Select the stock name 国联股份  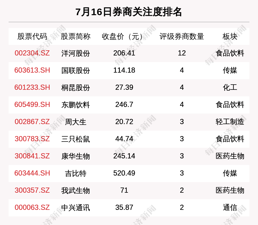click(x=75, y=70)
